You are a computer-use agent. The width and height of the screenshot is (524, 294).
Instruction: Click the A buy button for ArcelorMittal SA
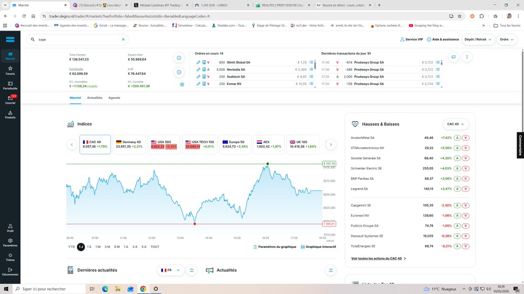coord(457,138)
